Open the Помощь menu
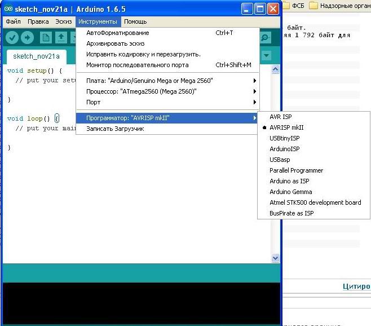371x326 pixels. coord(135,21)
